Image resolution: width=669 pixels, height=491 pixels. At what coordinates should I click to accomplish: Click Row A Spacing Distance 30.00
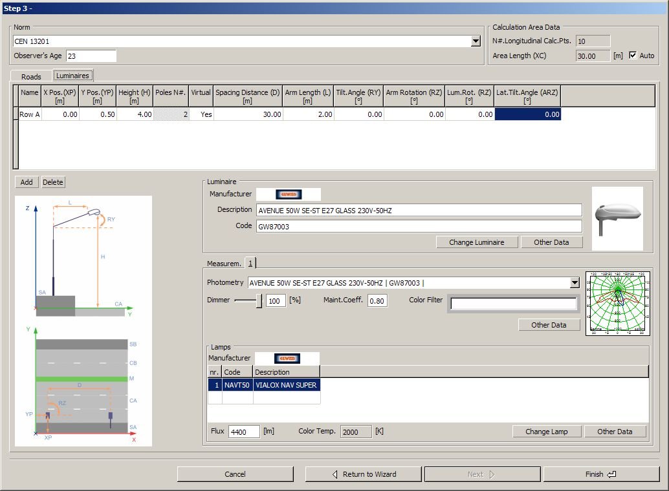[x=248, y=114]
